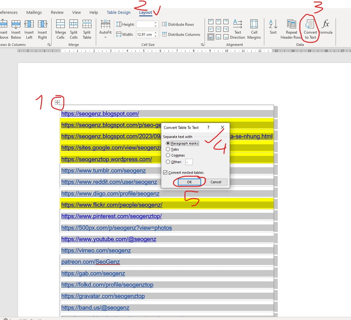The image size is (351, 320).
Task: Align cell text bottom left
Action: pos(211,37)
